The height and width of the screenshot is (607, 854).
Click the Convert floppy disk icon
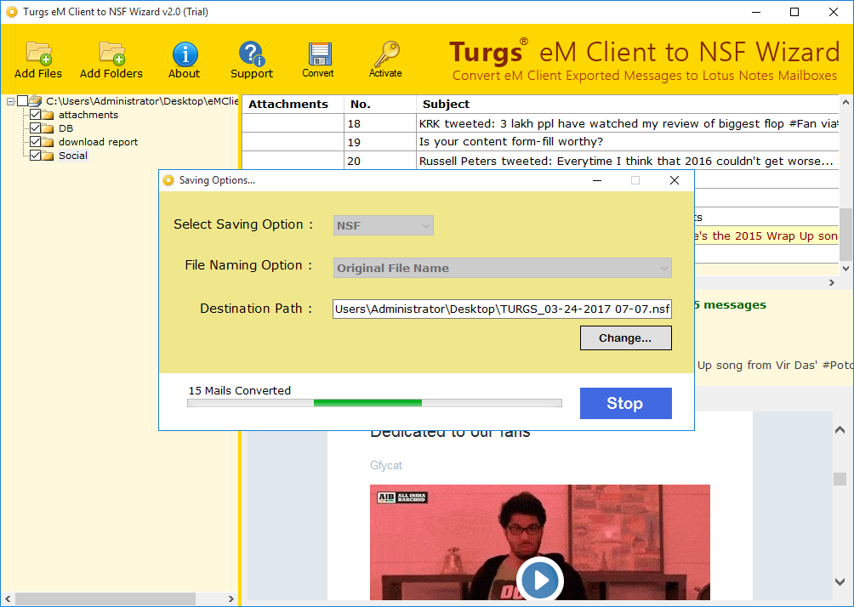318,54
